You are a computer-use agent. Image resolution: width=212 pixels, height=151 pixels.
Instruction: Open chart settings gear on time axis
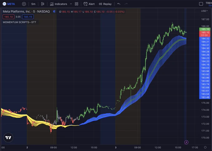coord(205,147)
